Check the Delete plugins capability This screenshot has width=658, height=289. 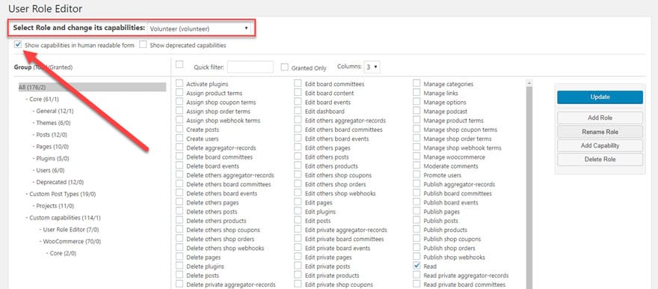(179, 266)
